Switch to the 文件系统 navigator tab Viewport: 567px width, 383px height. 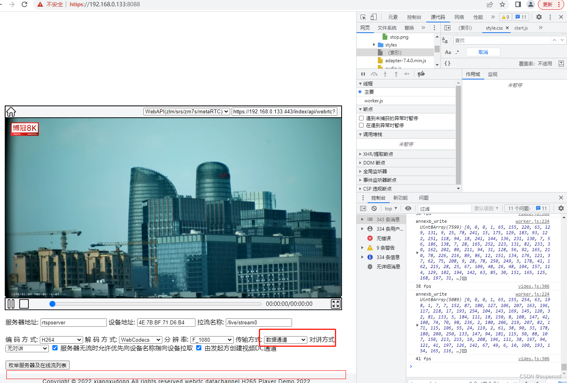coord(387,28)
